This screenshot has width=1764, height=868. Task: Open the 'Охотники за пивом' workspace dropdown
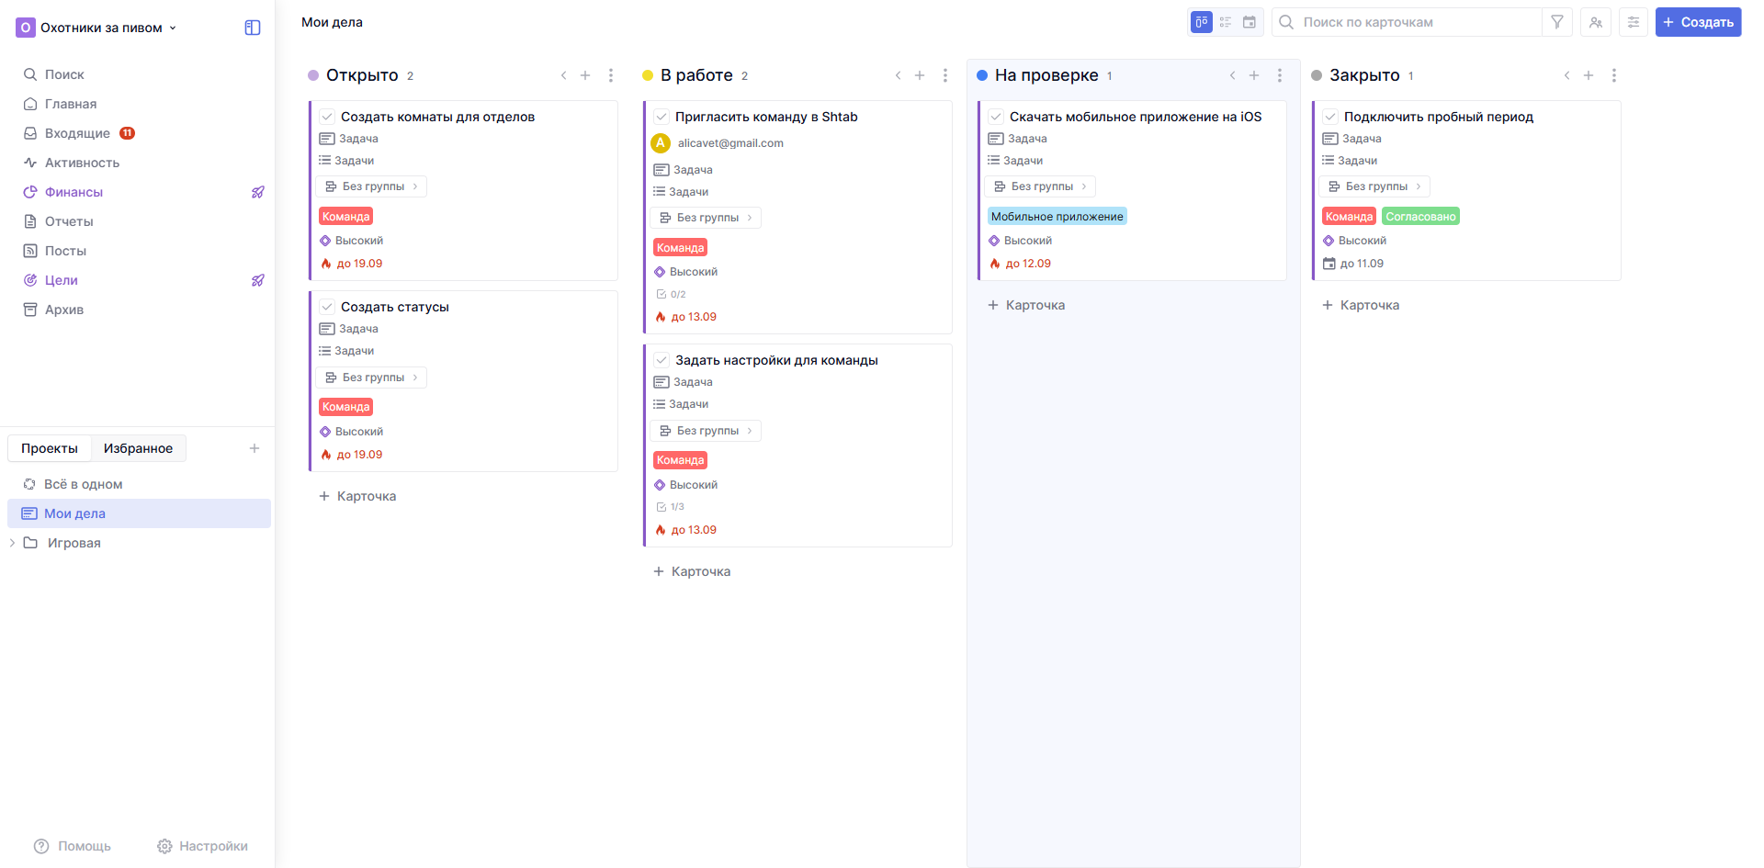pyautogui.click(x=97, y=28)
